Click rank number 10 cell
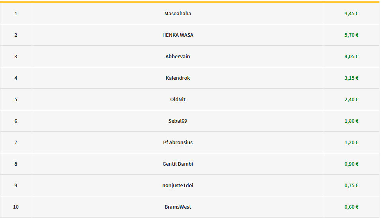This screenshot has height=218, width=381. pyautogui.click(x=16, y=207)
